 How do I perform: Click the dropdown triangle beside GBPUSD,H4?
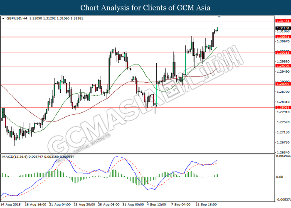(x=3, y=19)
